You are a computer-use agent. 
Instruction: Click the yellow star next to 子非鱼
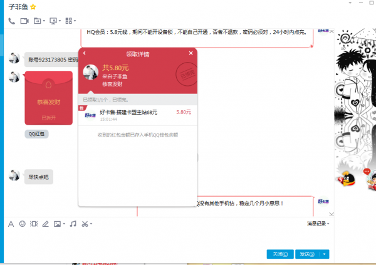point(33,7)
